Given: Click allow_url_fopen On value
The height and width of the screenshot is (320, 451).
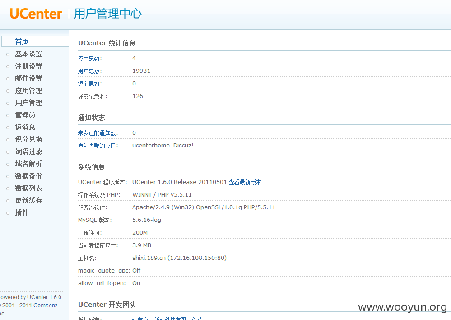Looking at the screenshot, I should point(136,283).
